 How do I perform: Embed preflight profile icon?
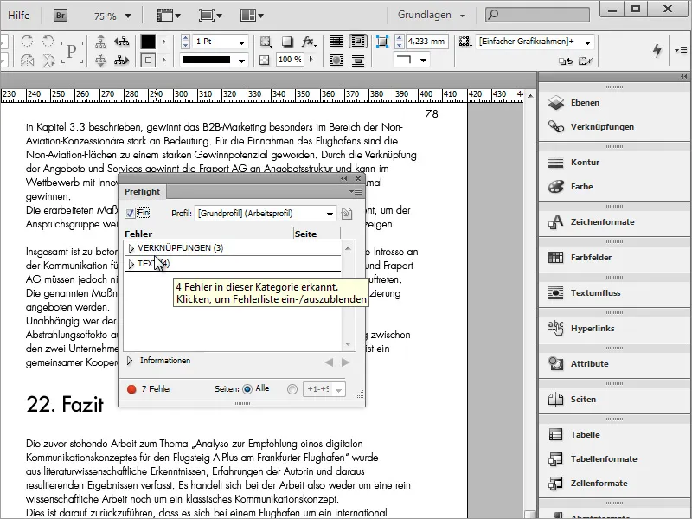347,214
